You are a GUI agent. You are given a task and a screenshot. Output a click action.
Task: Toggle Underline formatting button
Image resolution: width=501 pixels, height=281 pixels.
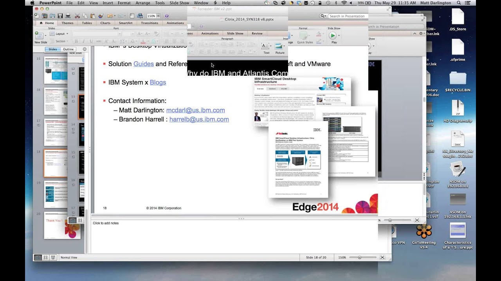tap(91, 41)
